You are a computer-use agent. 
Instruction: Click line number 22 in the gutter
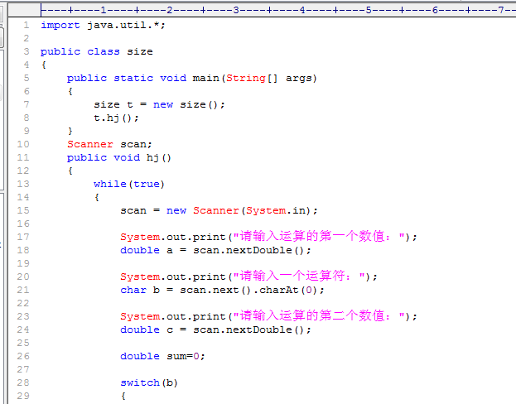pos(23,303)
